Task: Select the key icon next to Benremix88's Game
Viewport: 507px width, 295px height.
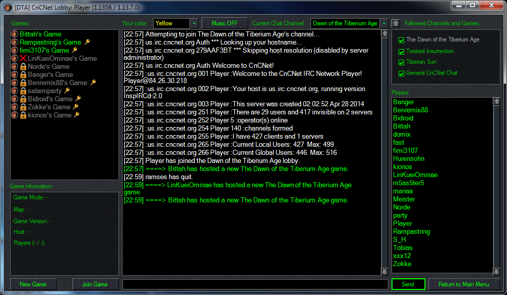Action: pyautogui.click(x=93, y=82)
